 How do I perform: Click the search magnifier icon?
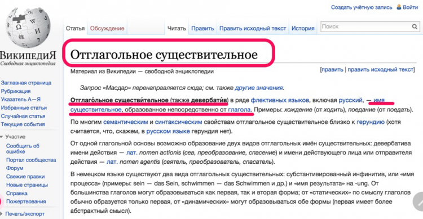(x=415, y=26)
